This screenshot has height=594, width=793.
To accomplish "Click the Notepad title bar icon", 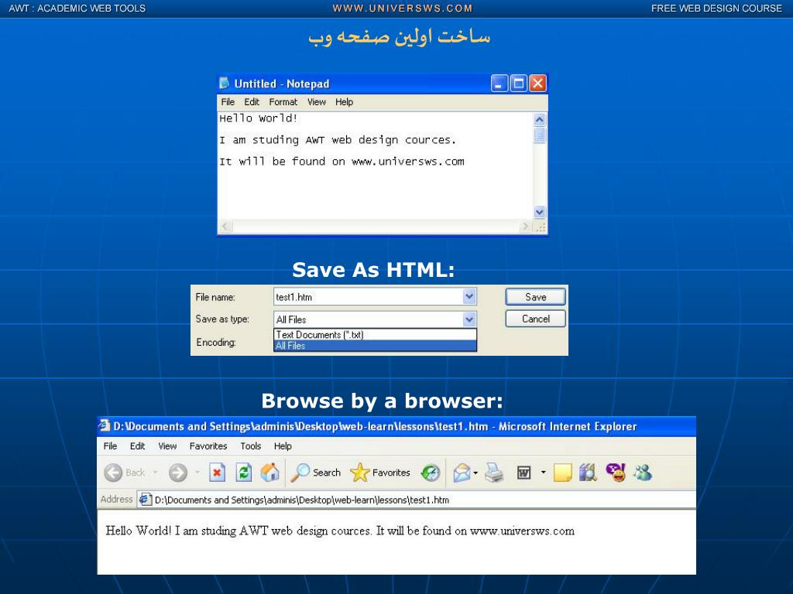I will click(x=224, y=84).
